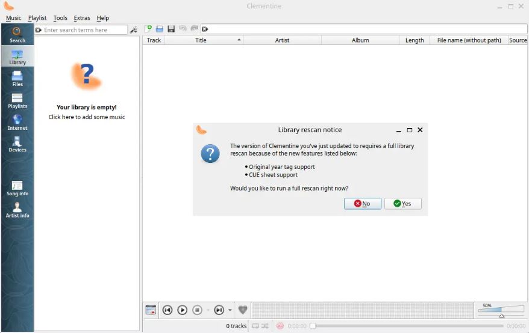Skip to the previous track
The image size is (529, 333).
coord(167,310)
